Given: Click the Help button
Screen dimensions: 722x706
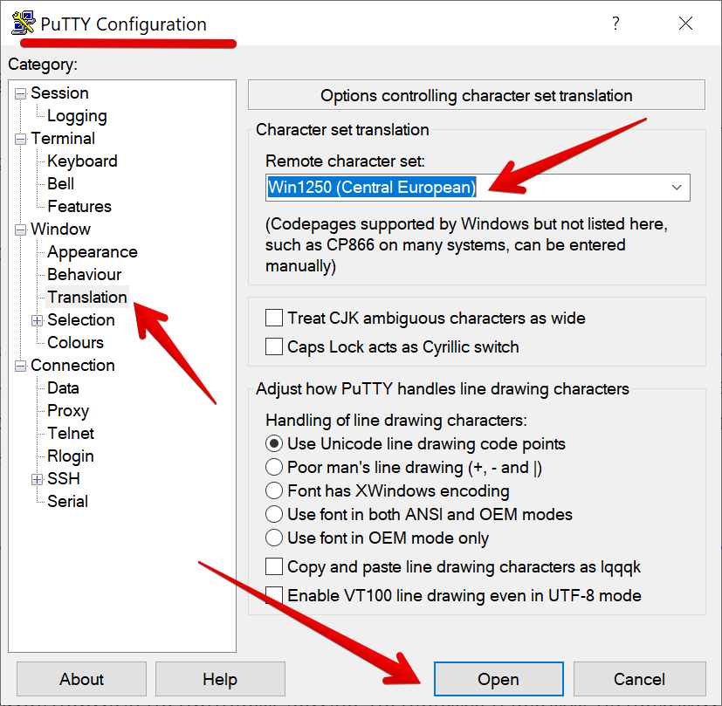Looking at the screenshot, I should [220, 679].
